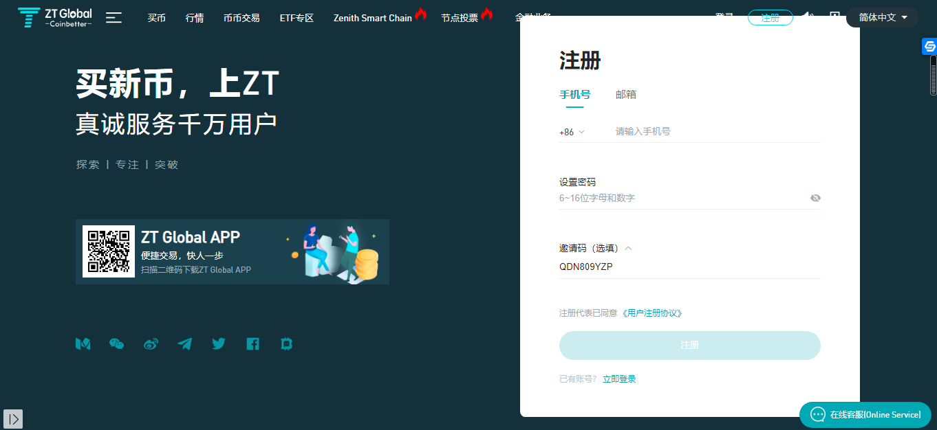The width and height of the screenshot is (937, 430).
Task: Open the 买币 menu
Action: (157, 18)
